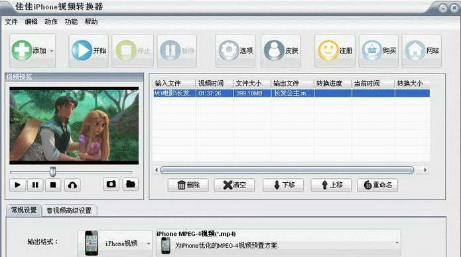This screenshot has height=257, width=461.
Task: Click the preview seek slider handle
Action: 52,172
